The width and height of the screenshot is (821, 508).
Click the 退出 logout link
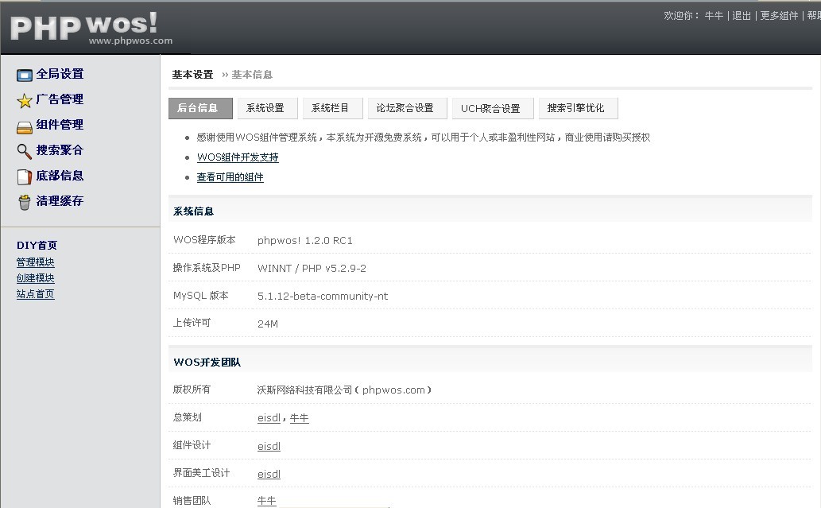tap(742, 16)
